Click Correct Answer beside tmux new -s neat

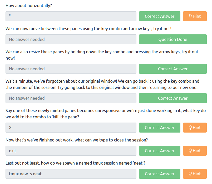160,174
